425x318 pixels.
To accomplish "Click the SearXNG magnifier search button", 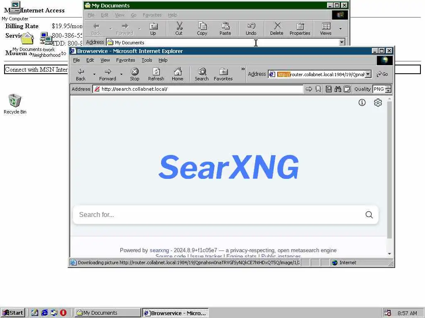I will [x=369, y=215].
